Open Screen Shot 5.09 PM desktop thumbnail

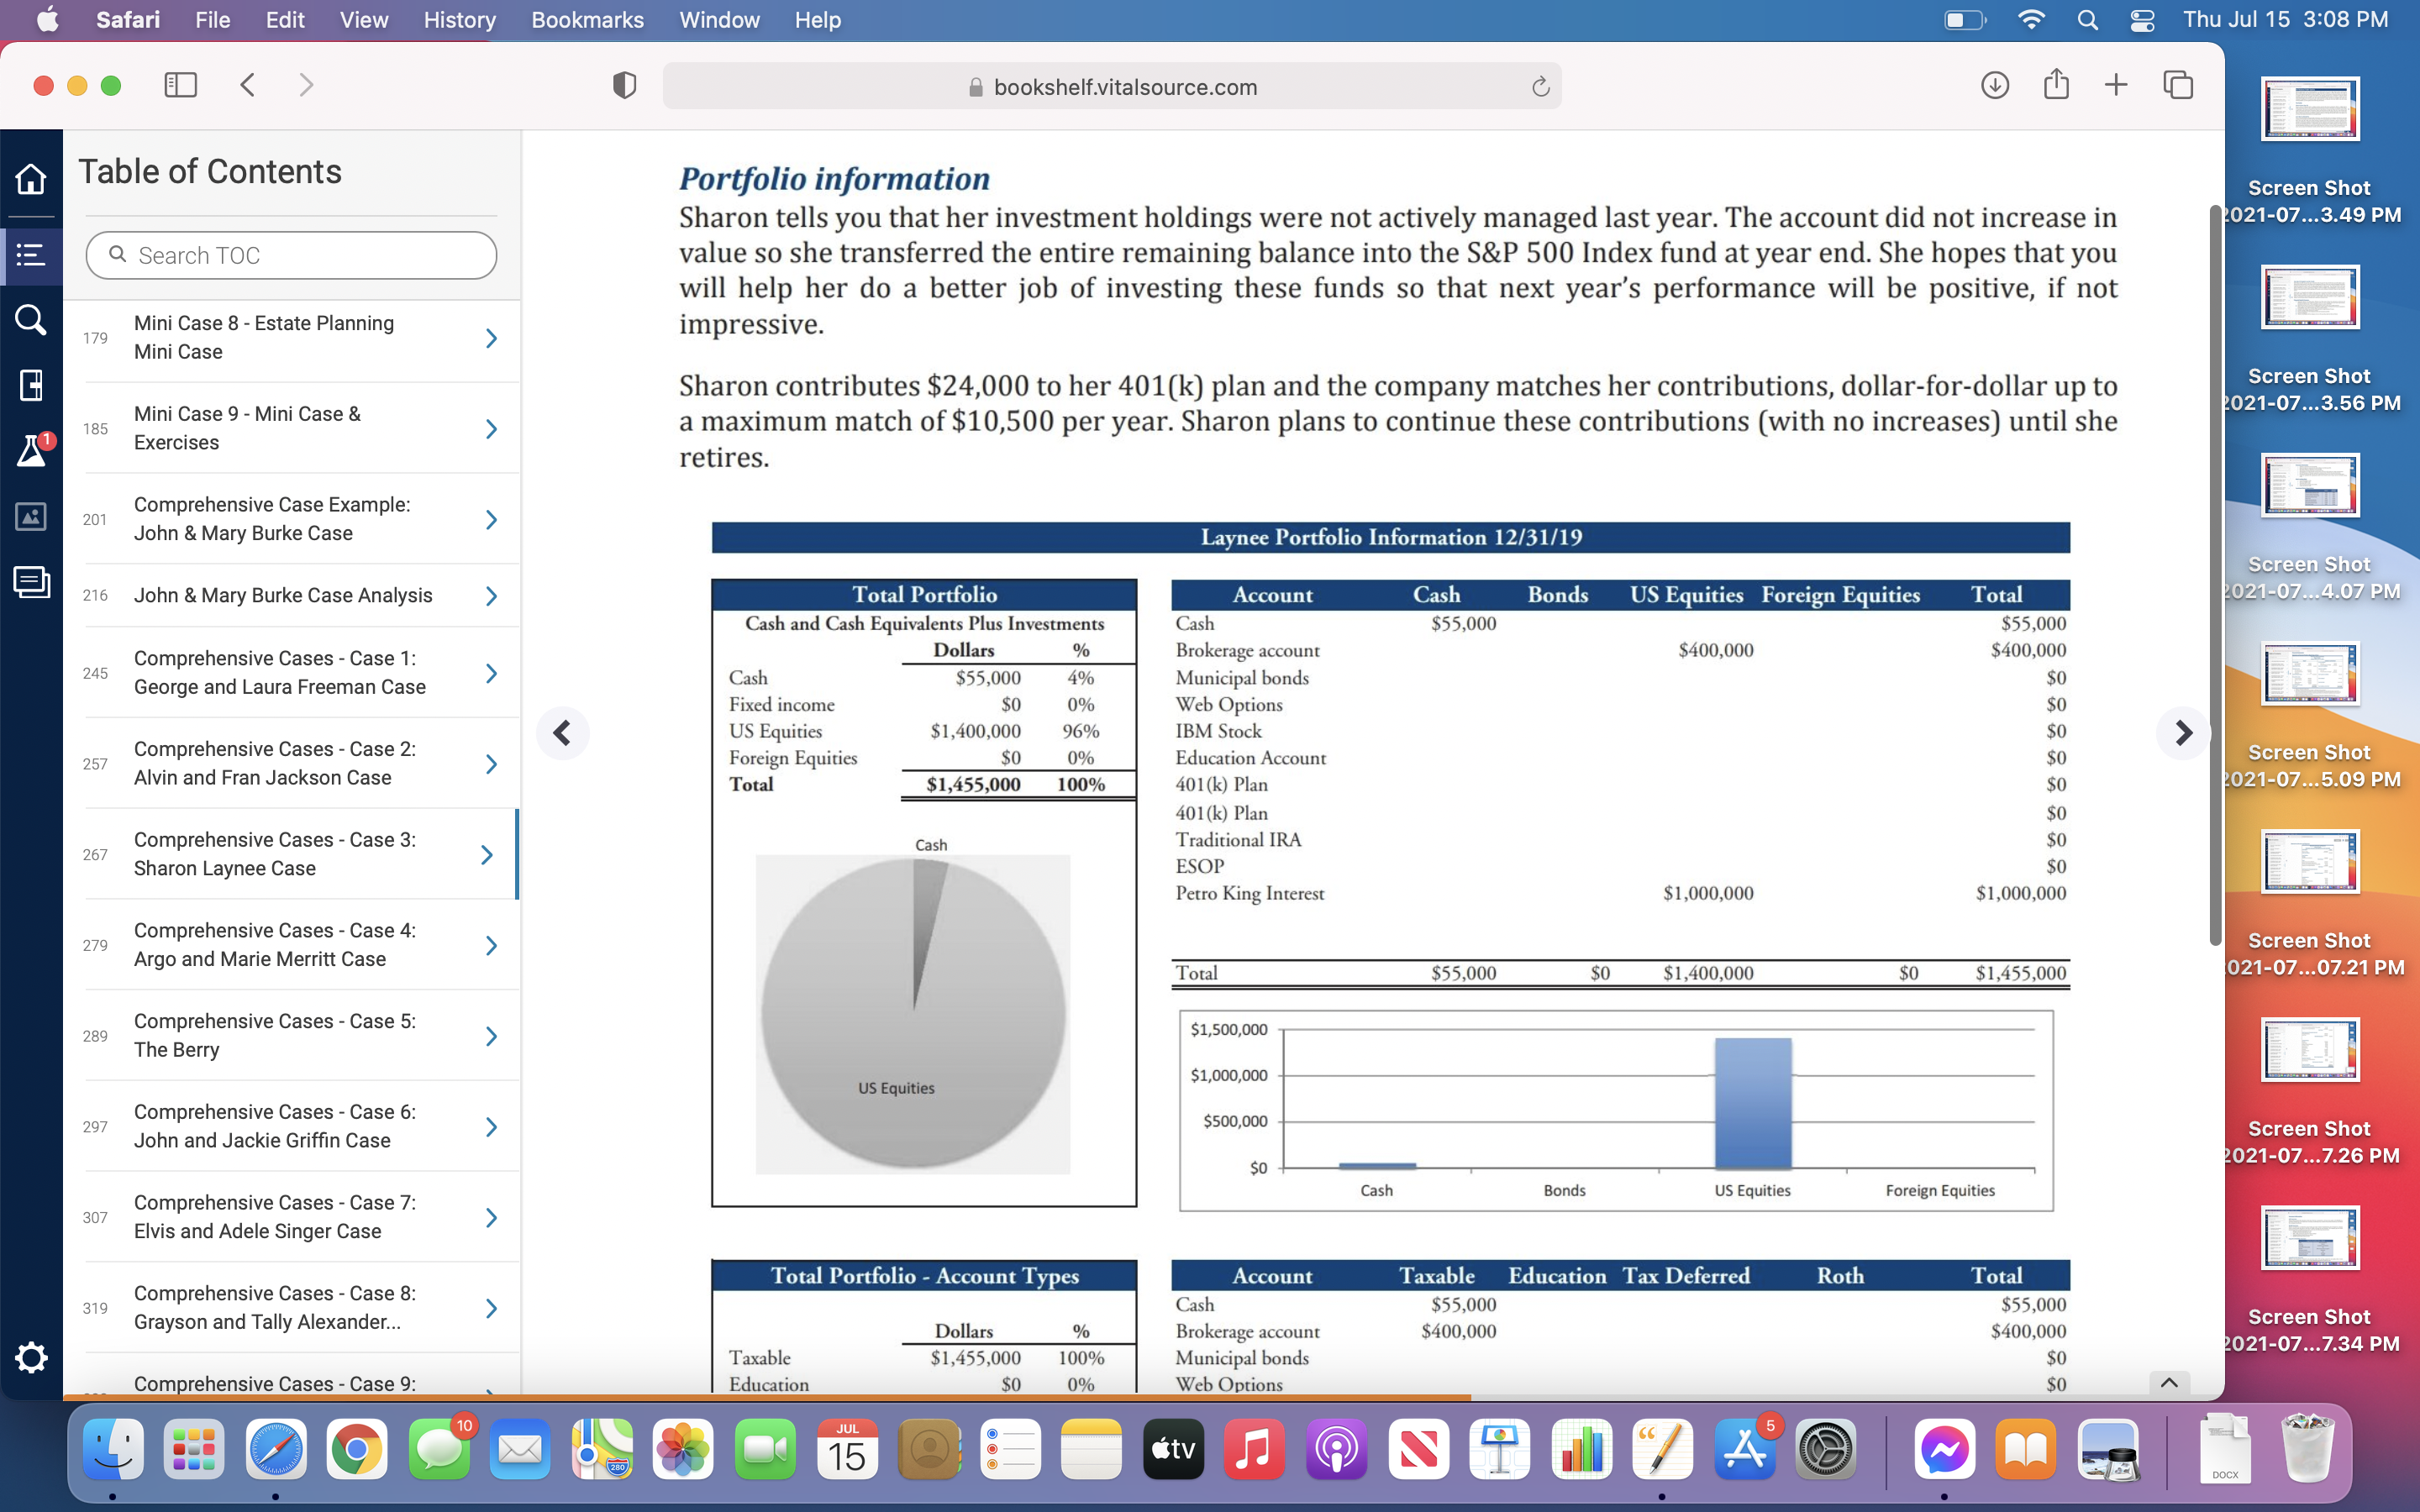click(x=2309, y=673)
